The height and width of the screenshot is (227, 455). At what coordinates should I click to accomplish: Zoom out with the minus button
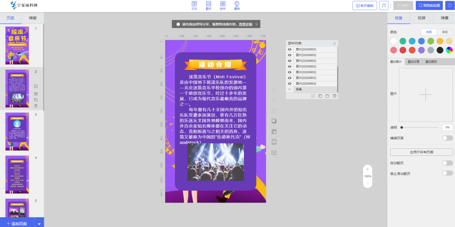click(367, 183)
